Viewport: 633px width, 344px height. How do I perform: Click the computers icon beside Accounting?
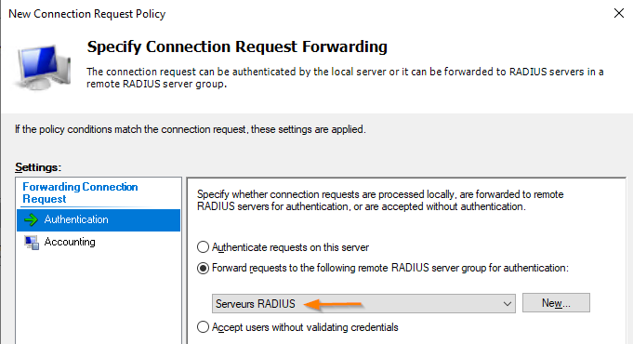click(x=32, y=243)
